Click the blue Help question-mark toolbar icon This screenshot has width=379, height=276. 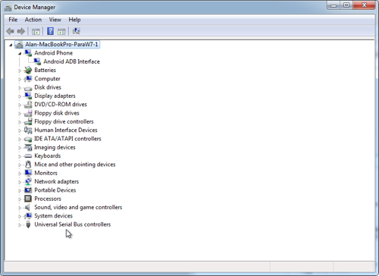pos(50,31)
